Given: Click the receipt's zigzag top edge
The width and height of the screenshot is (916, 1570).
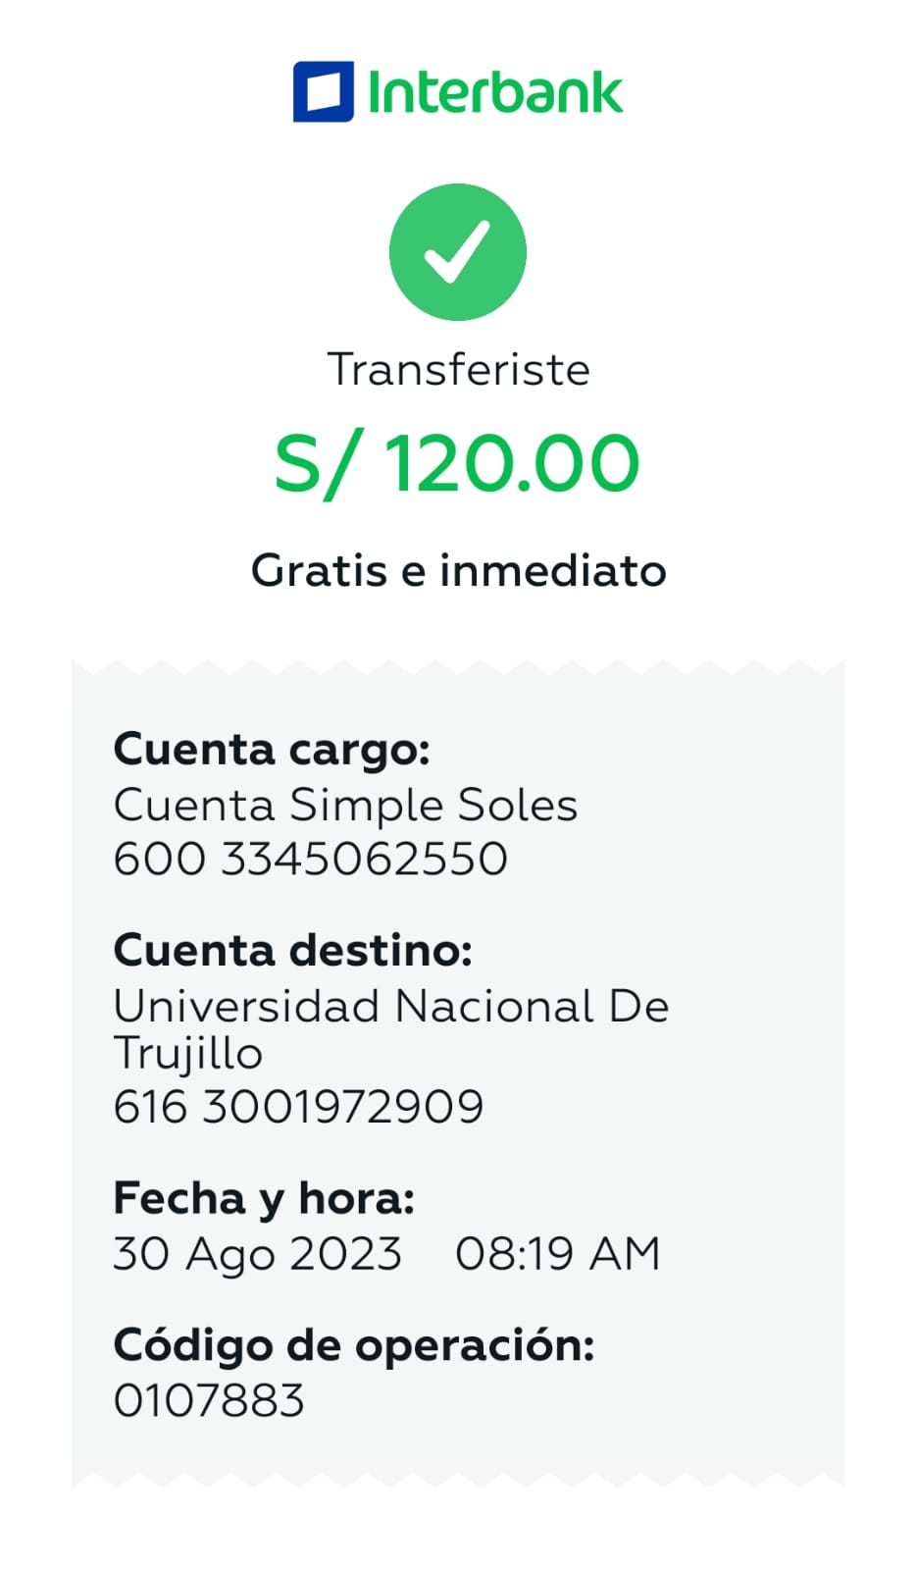Looking at the screenshot, I should click(x=458, y=669).
